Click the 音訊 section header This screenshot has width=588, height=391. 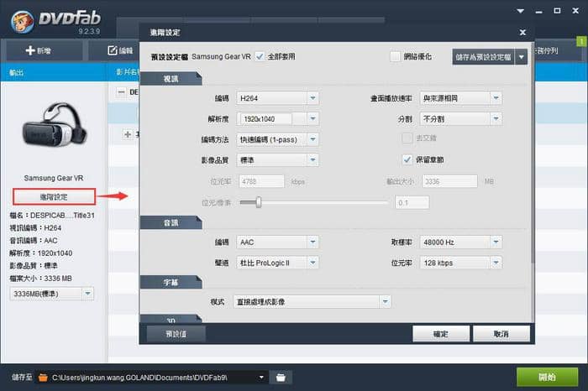pos(171,223)
